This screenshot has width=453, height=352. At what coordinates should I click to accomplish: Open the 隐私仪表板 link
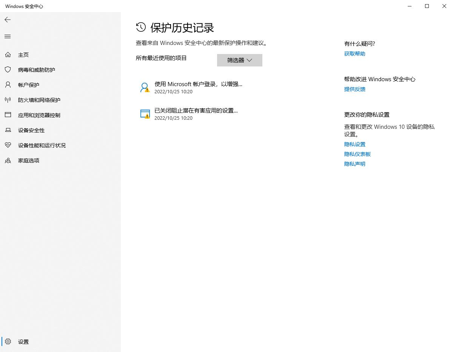(357, 154)
